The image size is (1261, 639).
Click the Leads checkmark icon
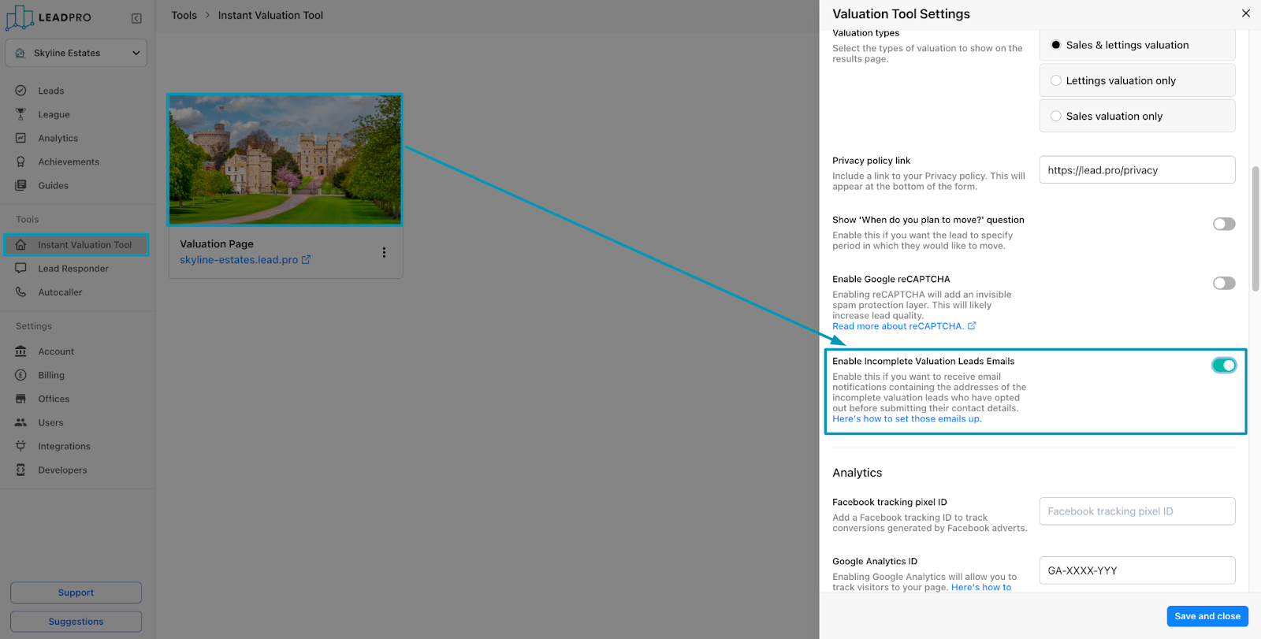point(21,91)
